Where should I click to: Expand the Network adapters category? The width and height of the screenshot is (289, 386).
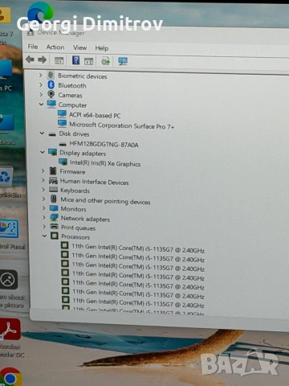(x=44, y=217)
